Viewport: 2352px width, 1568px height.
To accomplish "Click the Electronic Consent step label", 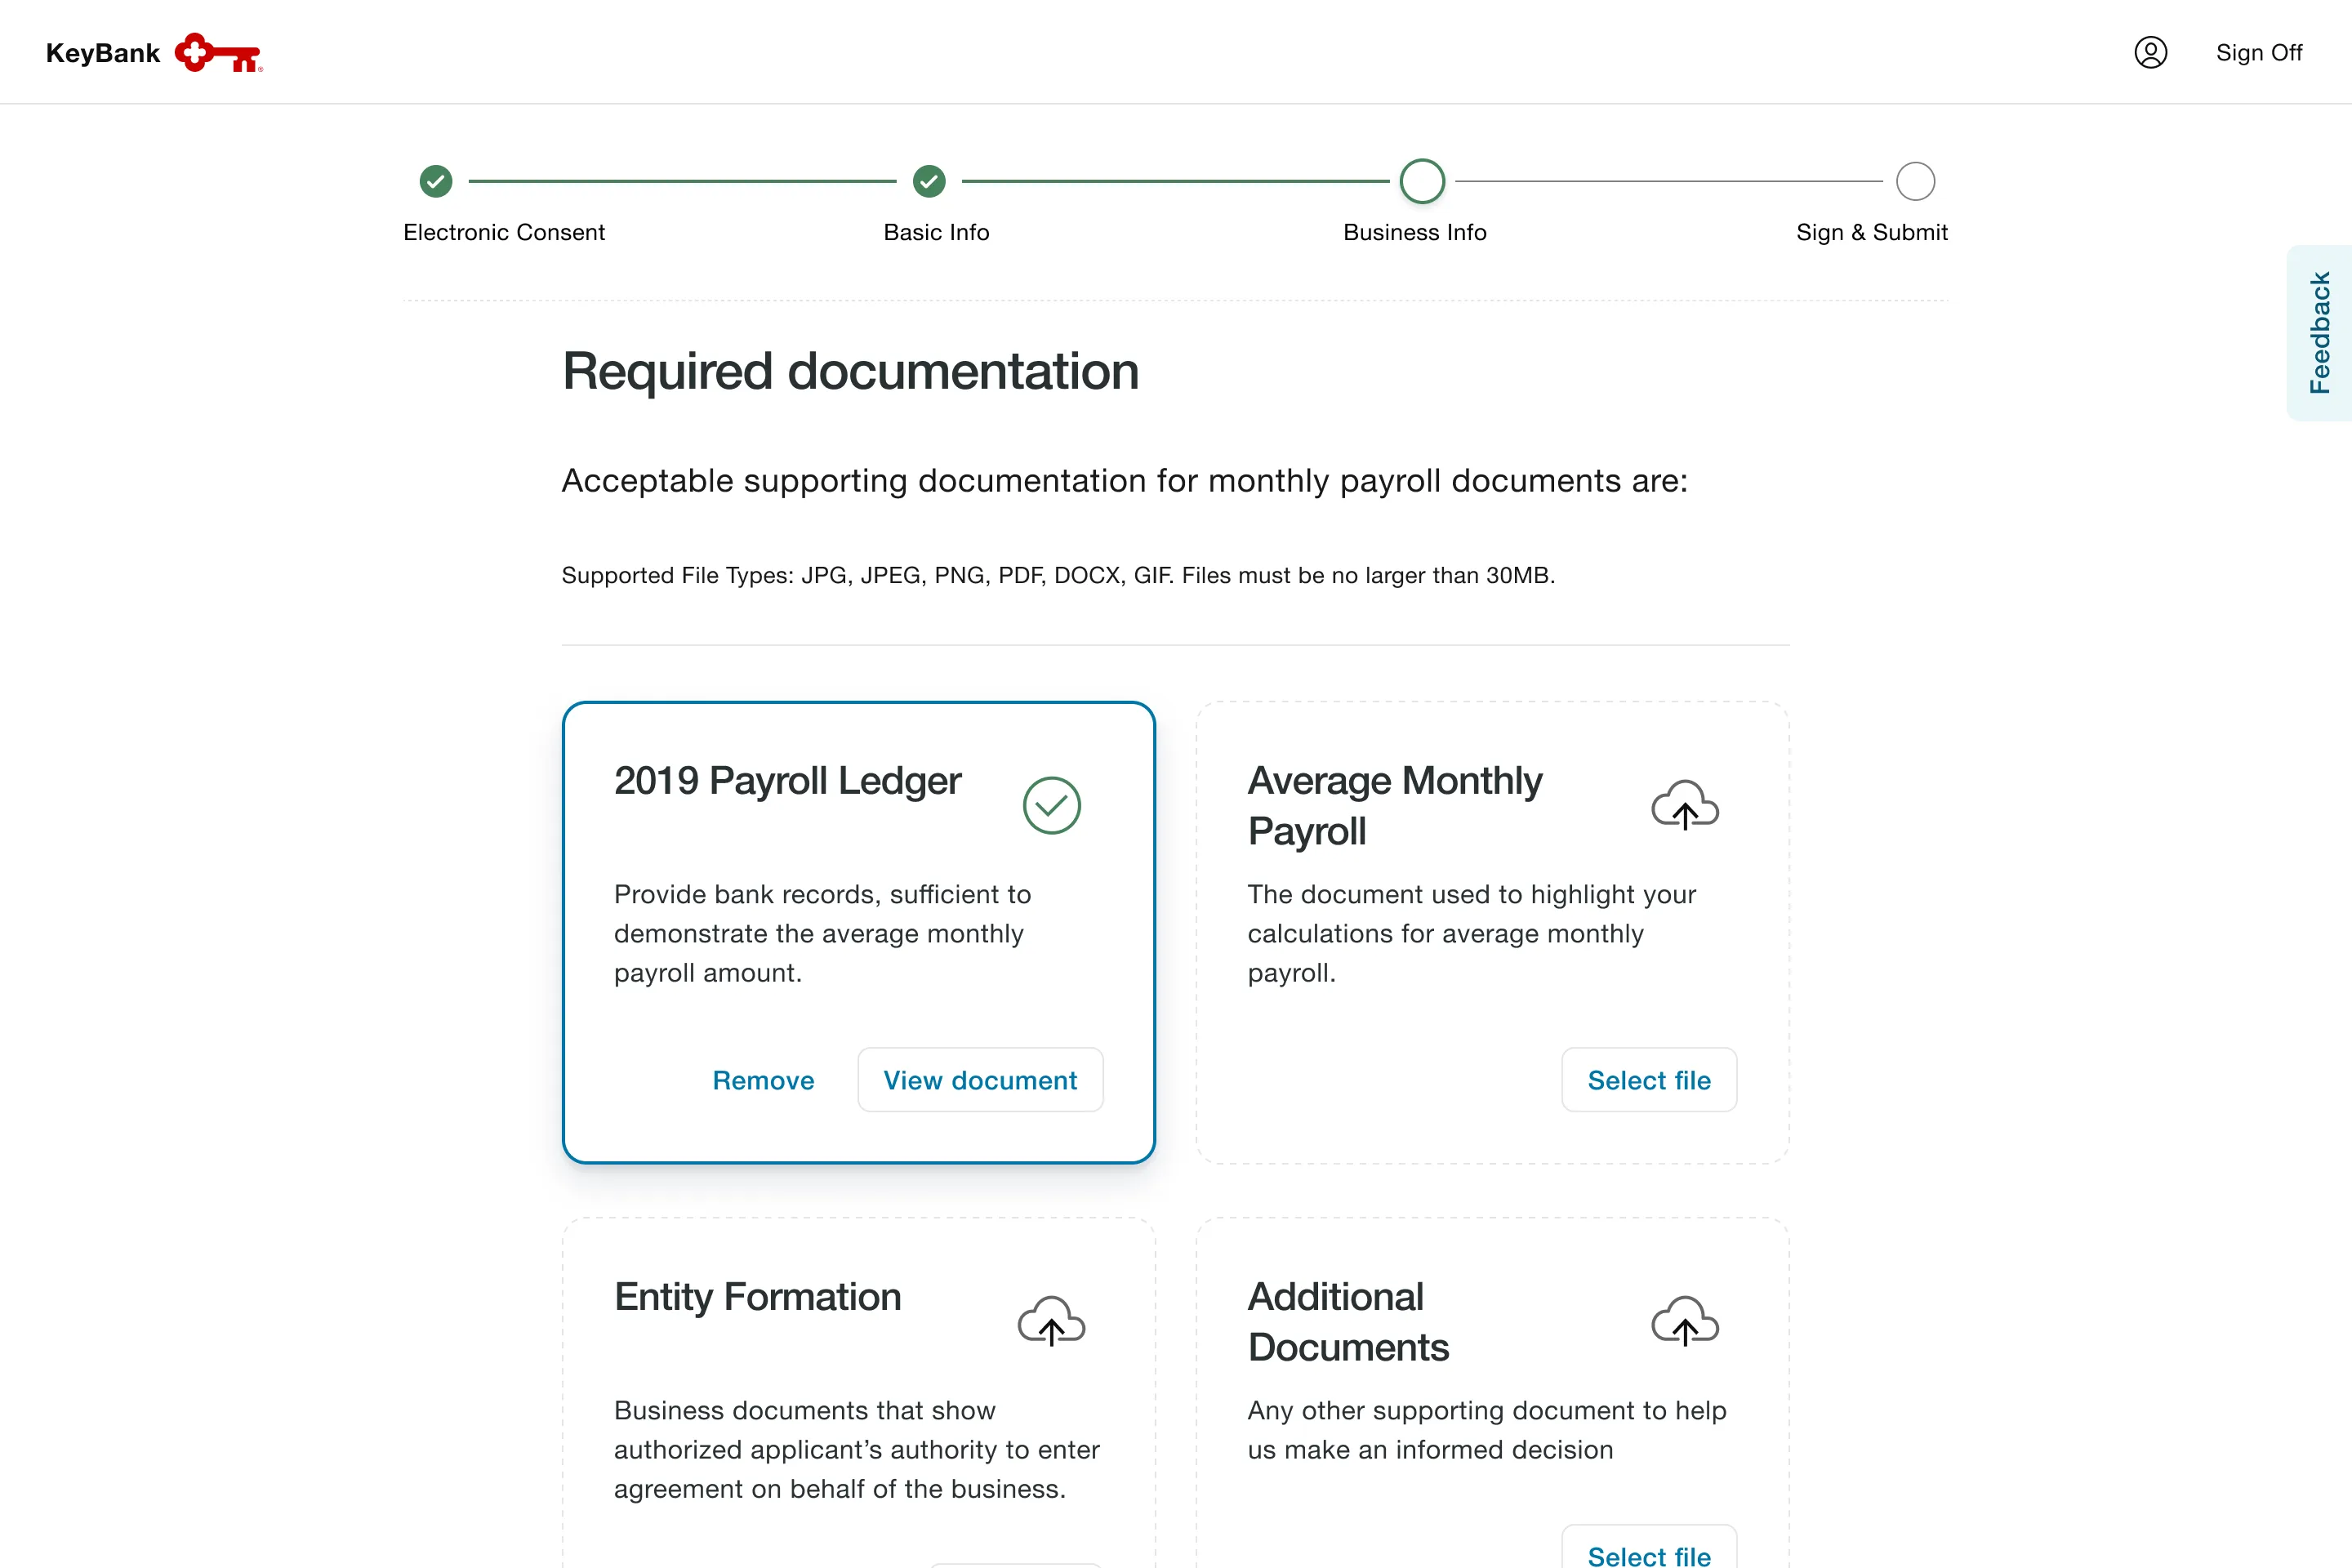I will [x=504, y=232].
